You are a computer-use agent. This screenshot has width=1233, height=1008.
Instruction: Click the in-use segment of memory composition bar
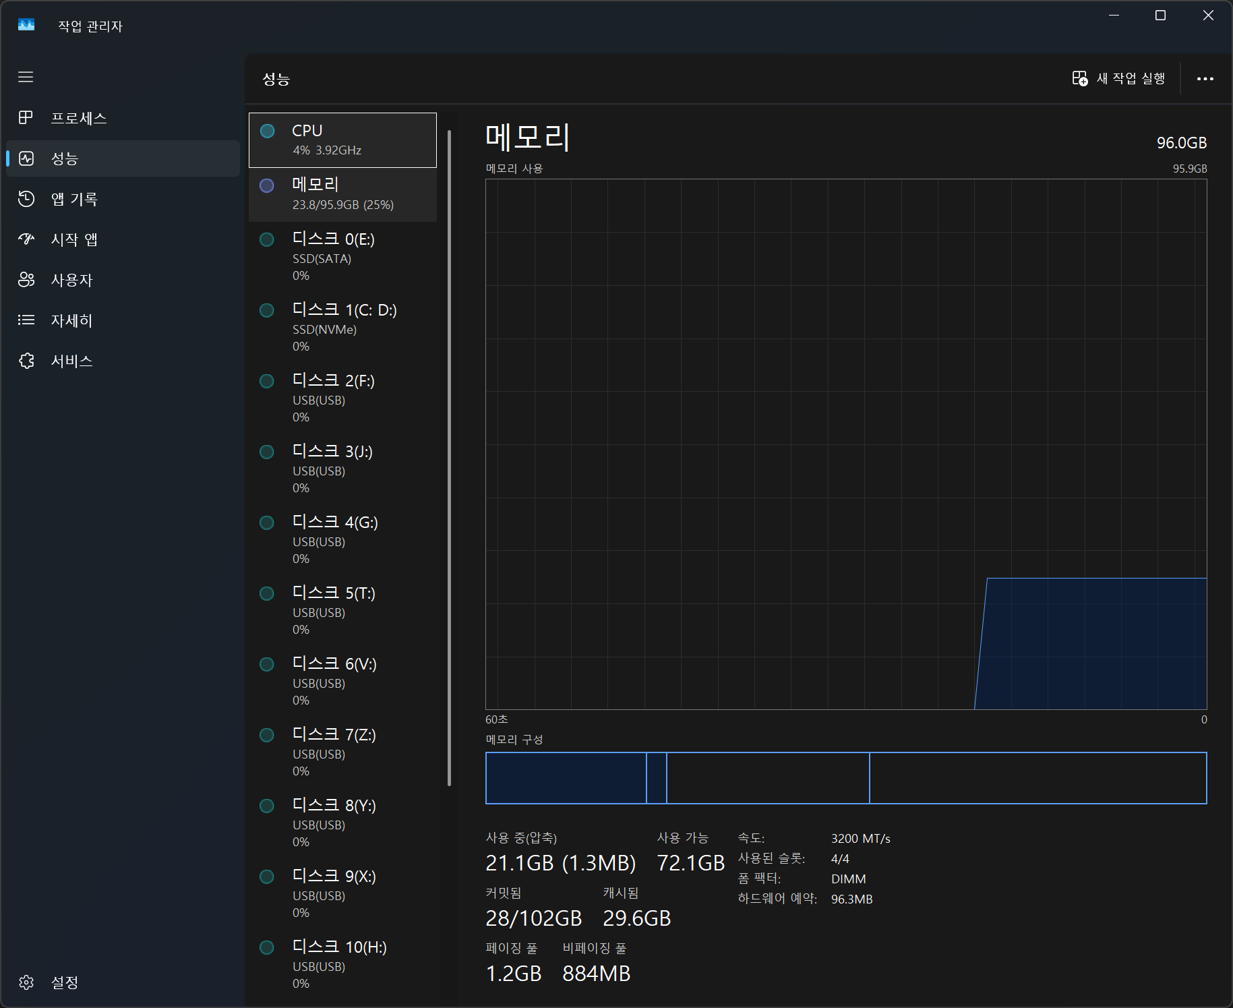pos(565,778)
